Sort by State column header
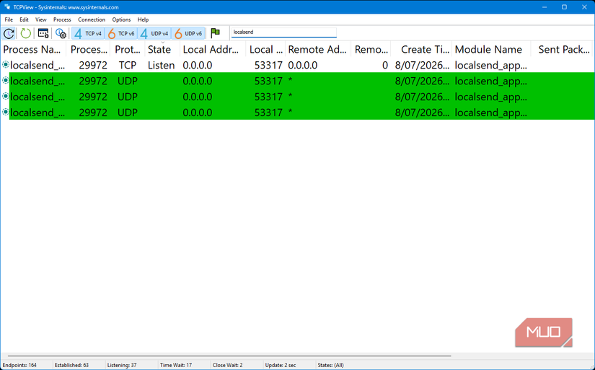The image size is (595, 370). 162,49
